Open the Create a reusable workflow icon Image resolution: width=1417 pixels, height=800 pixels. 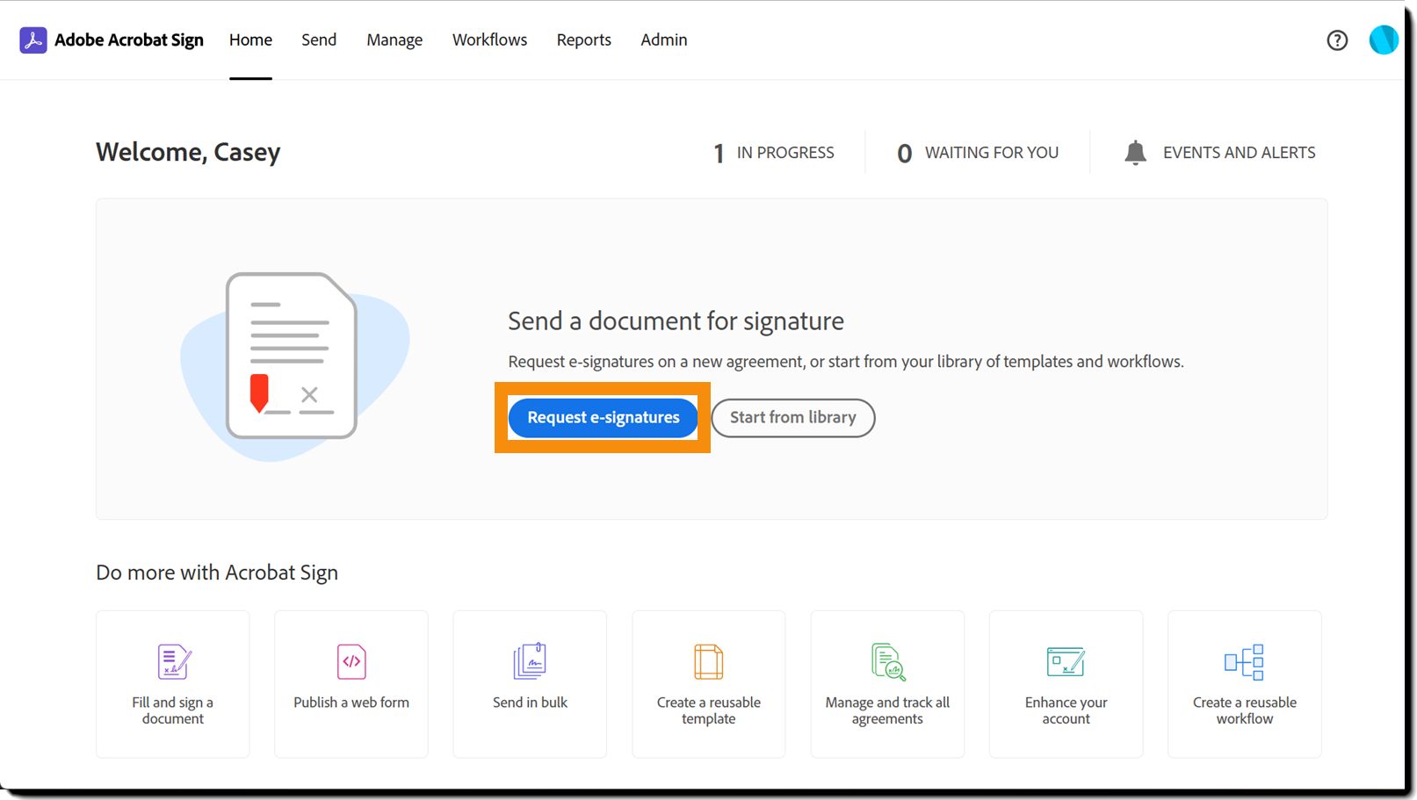pos(1244,662)
